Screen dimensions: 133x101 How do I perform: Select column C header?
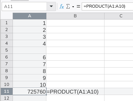[119, 16]
